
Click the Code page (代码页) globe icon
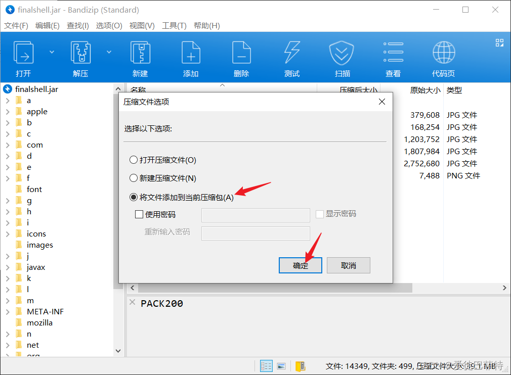point(444,53)
